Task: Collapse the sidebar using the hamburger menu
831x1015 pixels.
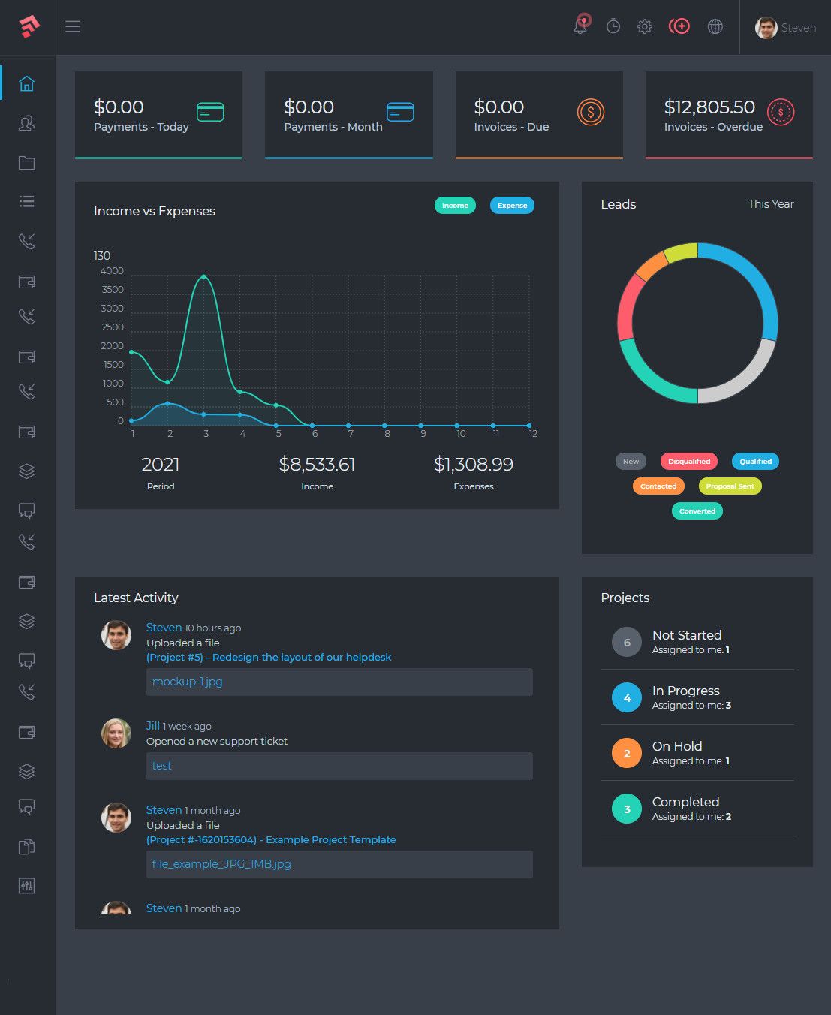Action: (x=73, y=26)
